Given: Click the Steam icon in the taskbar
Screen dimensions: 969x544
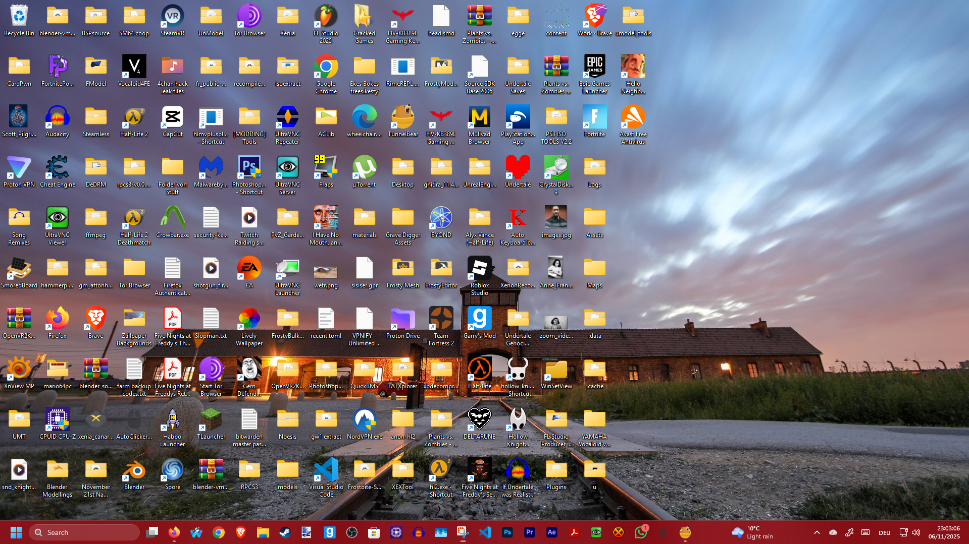Looking at the screenshot, I should pyautogui.click(x=285, y=532).
